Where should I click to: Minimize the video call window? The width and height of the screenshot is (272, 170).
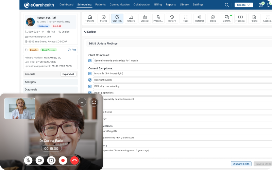pyautogui.click(x=82, y=102)
